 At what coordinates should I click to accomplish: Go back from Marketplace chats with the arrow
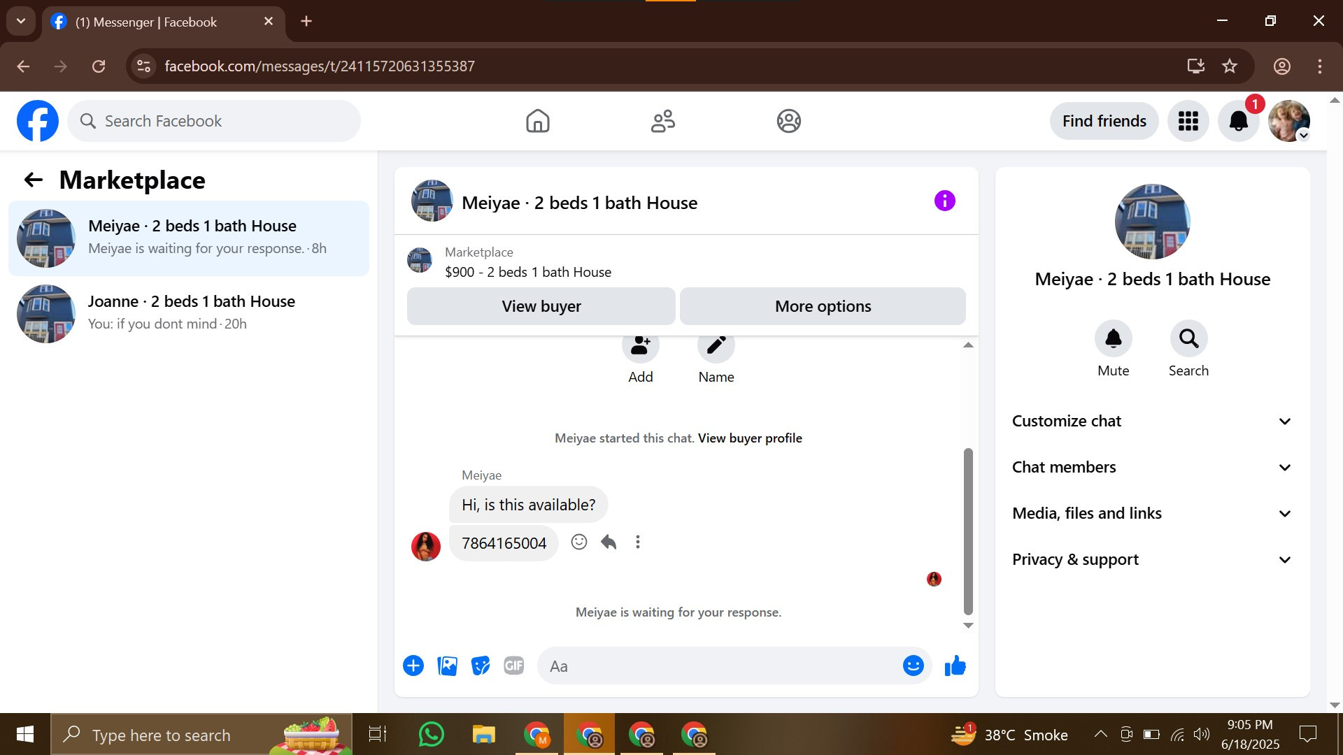pyautogui.click(x=34, y=180)
